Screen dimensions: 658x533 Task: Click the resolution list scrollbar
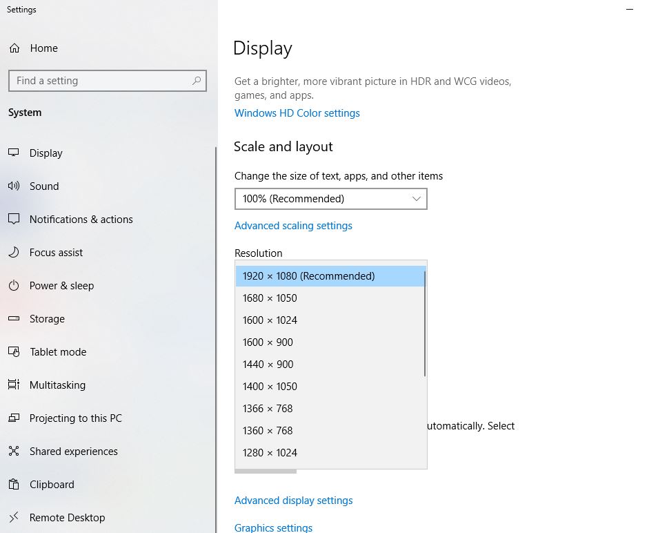425,324
